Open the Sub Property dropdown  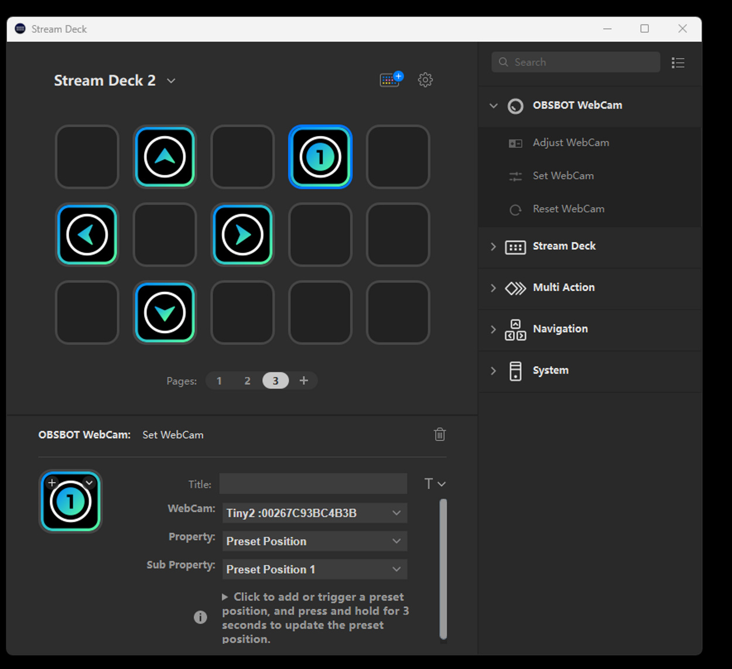click(x=314, y=569)
